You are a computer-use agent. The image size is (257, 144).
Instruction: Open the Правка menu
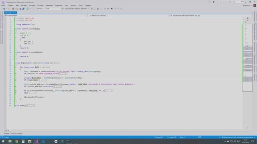pos(10,5)
